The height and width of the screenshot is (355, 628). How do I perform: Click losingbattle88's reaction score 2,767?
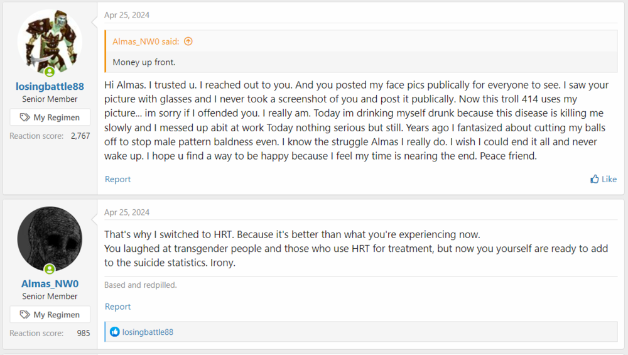tap(78, 136)
